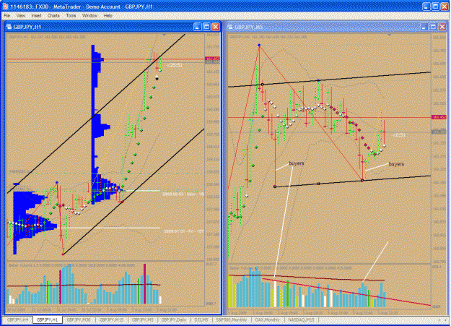Open the Charts menu
Screen dimensions: 451x326
click(x=53, y=16)
